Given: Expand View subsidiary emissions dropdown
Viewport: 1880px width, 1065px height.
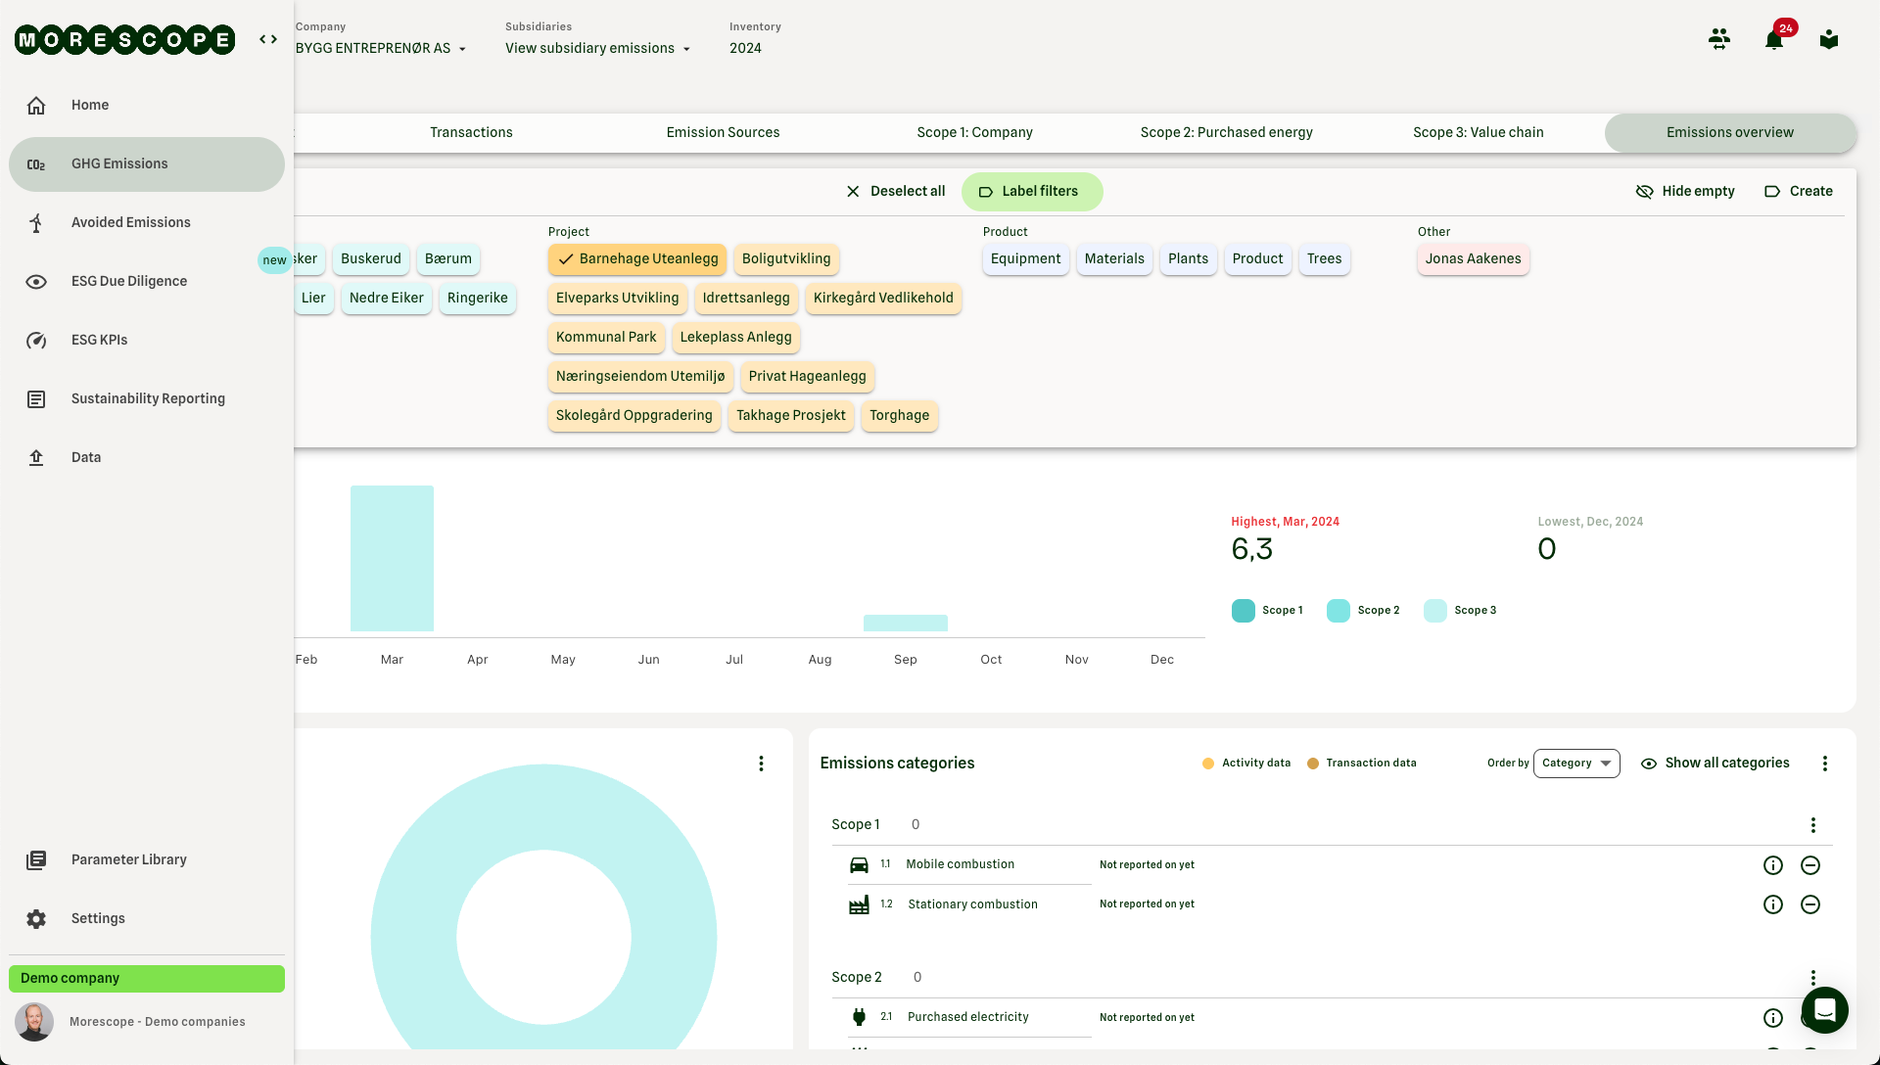Looking at the screenshot, I should point(597,48).
